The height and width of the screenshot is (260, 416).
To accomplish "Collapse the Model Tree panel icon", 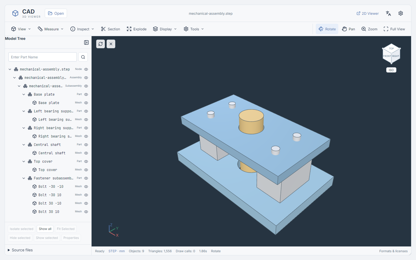I will 86,42.
